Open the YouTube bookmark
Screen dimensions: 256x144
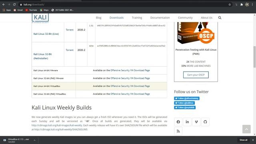click(x=31, y=10)
